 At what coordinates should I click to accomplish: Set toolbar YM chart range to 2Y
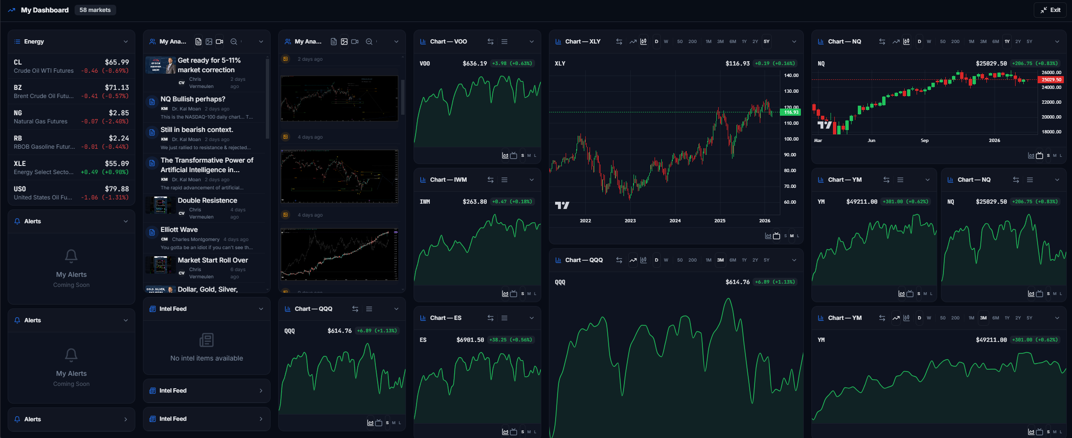(1018, 318)
